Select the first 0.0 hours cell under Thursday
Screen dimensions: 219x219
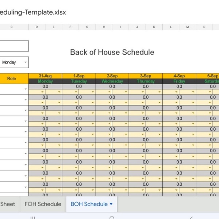point(146,87)
